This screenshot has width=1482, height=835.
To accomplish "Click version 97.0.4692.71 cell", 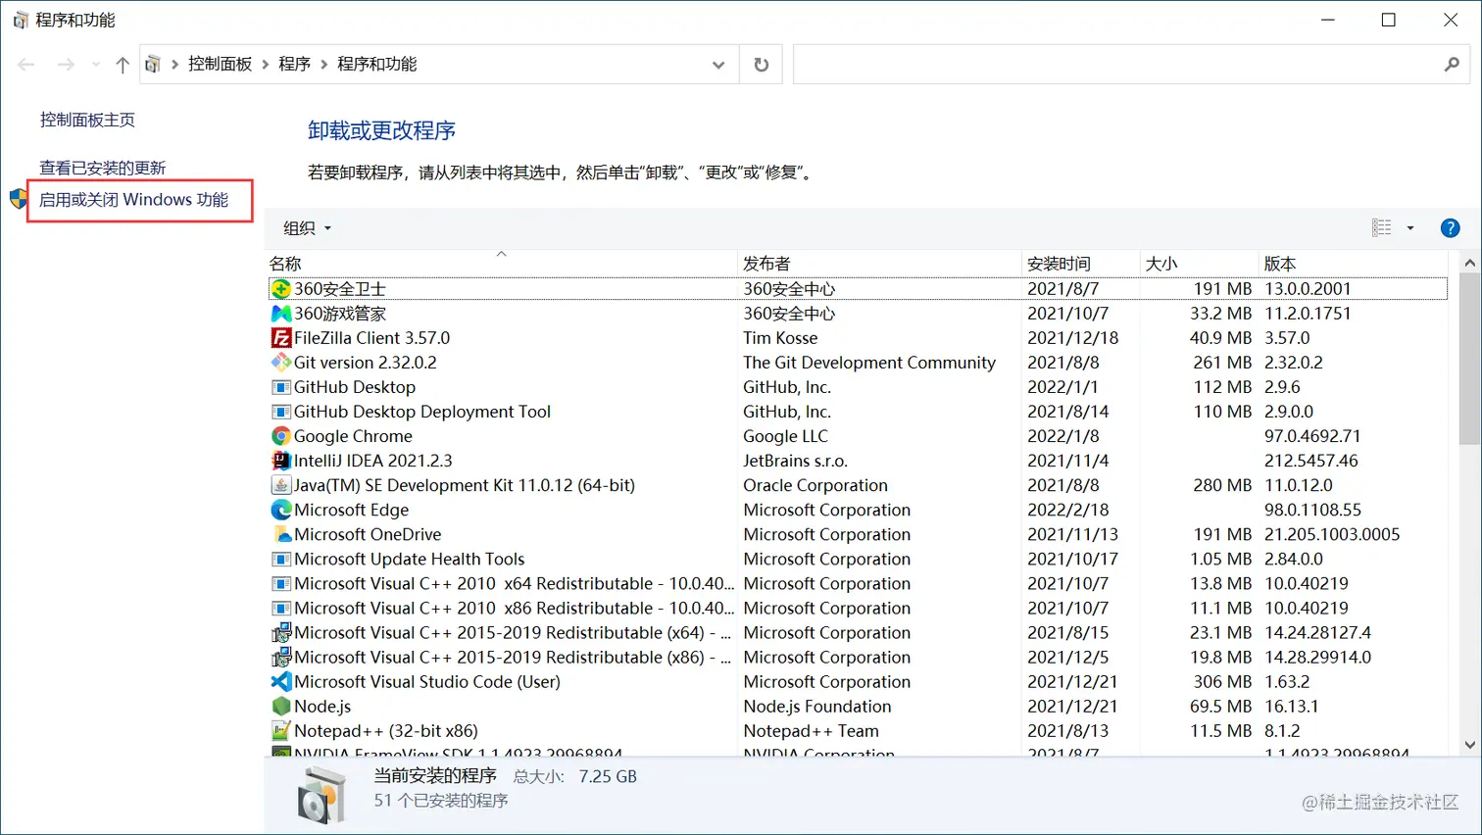I will 1312,436.
